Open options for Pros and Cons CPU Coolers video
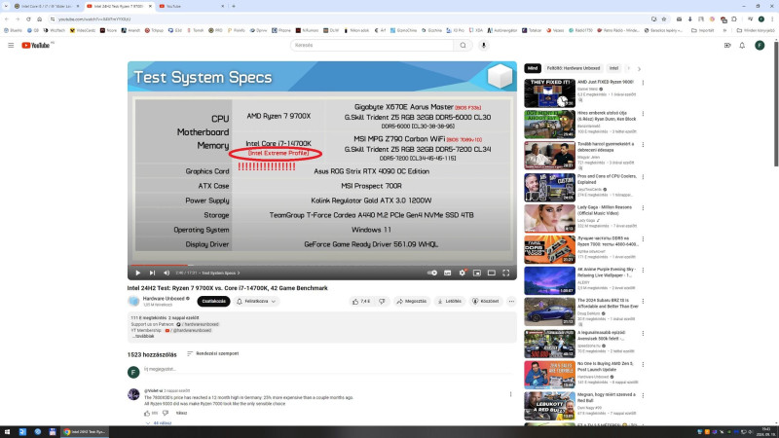The height and width of the screenshot is (438, 779). click(643, 177)
